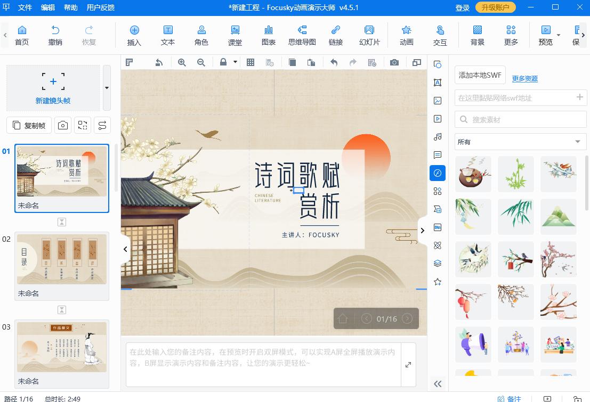The image size is (590, 402).
Task: Click the camera screenshot icon on the canvas toolbar
Action: [x=394, y=62]
